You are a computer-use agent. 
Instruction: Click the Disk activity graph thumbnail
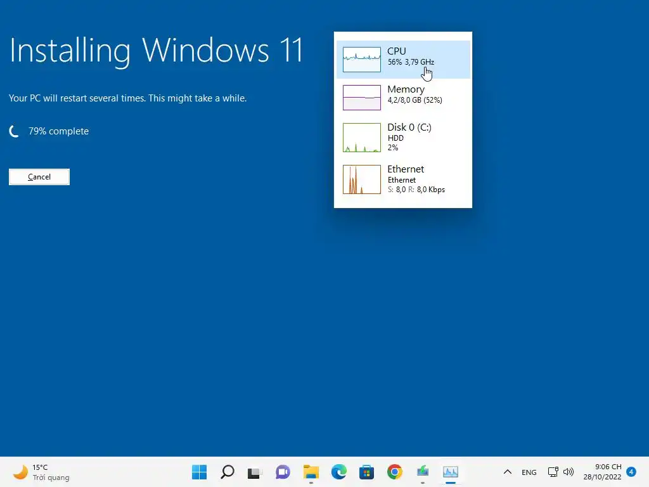pos(362,138)
